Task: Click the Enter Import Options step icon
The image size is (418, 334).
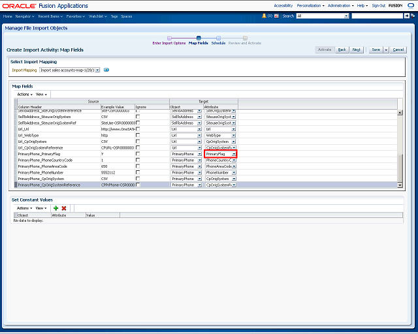Action: click(169, 38)
